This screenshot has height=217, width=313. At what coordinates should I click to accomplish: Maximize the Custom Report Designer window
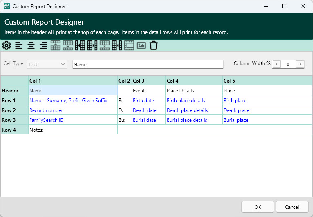[x=284, y=6]
